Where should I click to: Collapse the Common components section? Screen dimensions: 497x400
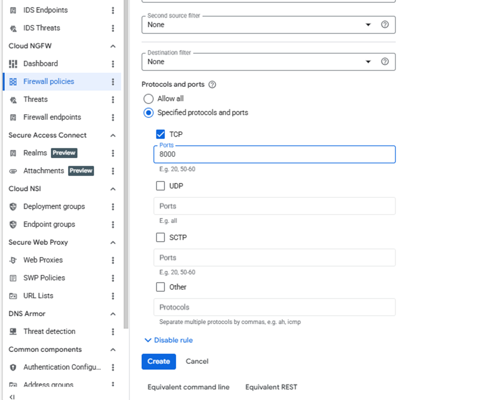[x=113, y=350]
